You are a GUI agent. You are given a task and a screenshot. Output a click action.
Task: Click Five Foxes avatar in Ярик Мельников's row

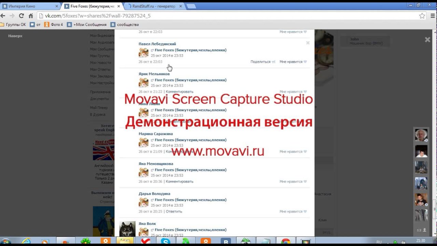click(143, 83)
